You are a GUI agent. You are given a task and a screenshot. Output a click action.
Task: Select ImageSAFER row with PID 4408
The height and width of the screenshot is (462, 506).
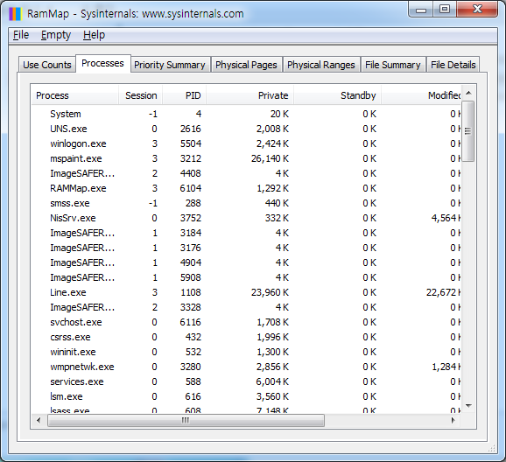[x=246, y=173]
